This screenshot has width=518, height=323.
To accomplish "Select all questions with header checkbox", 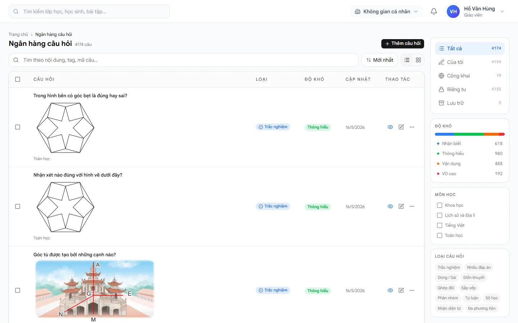I will (x=18, y=79).
